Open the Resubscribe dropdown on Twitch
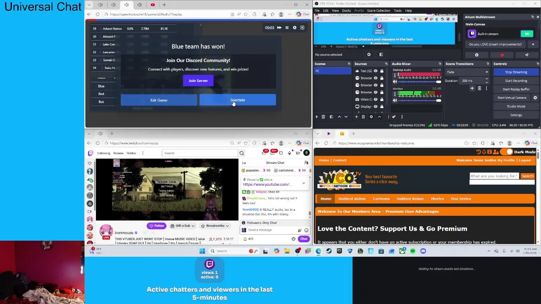Image resolution: width=541 pixels, height=304 pixels. click(x=215, y=226)
